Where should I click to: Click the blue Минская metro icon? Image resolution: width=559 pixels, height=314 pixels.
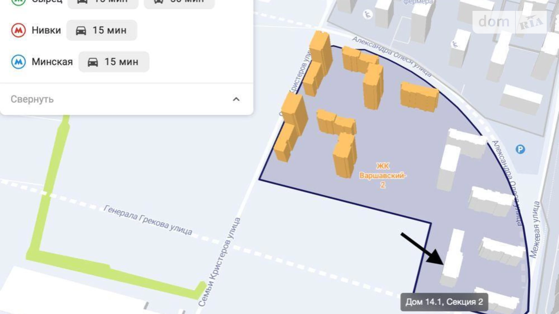pos(18,62)
